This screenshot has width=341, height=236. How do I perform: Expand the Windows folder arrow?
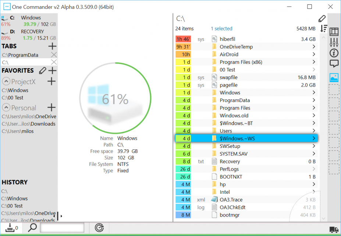click(314, 92)
